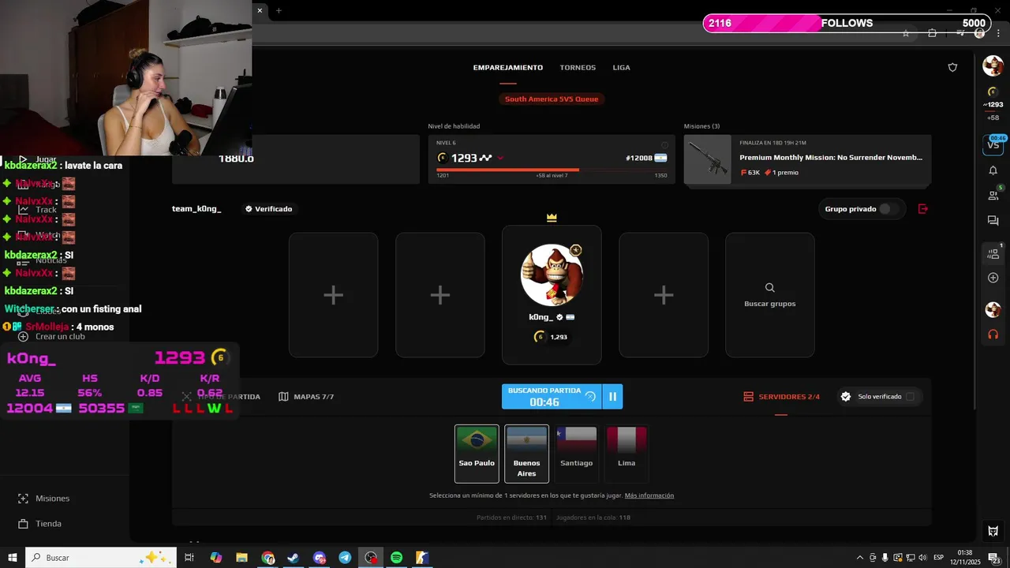Click the #12008 ranking text
Image resolution: width=1010 pixels, height=568 pixels.
[639, 158]
